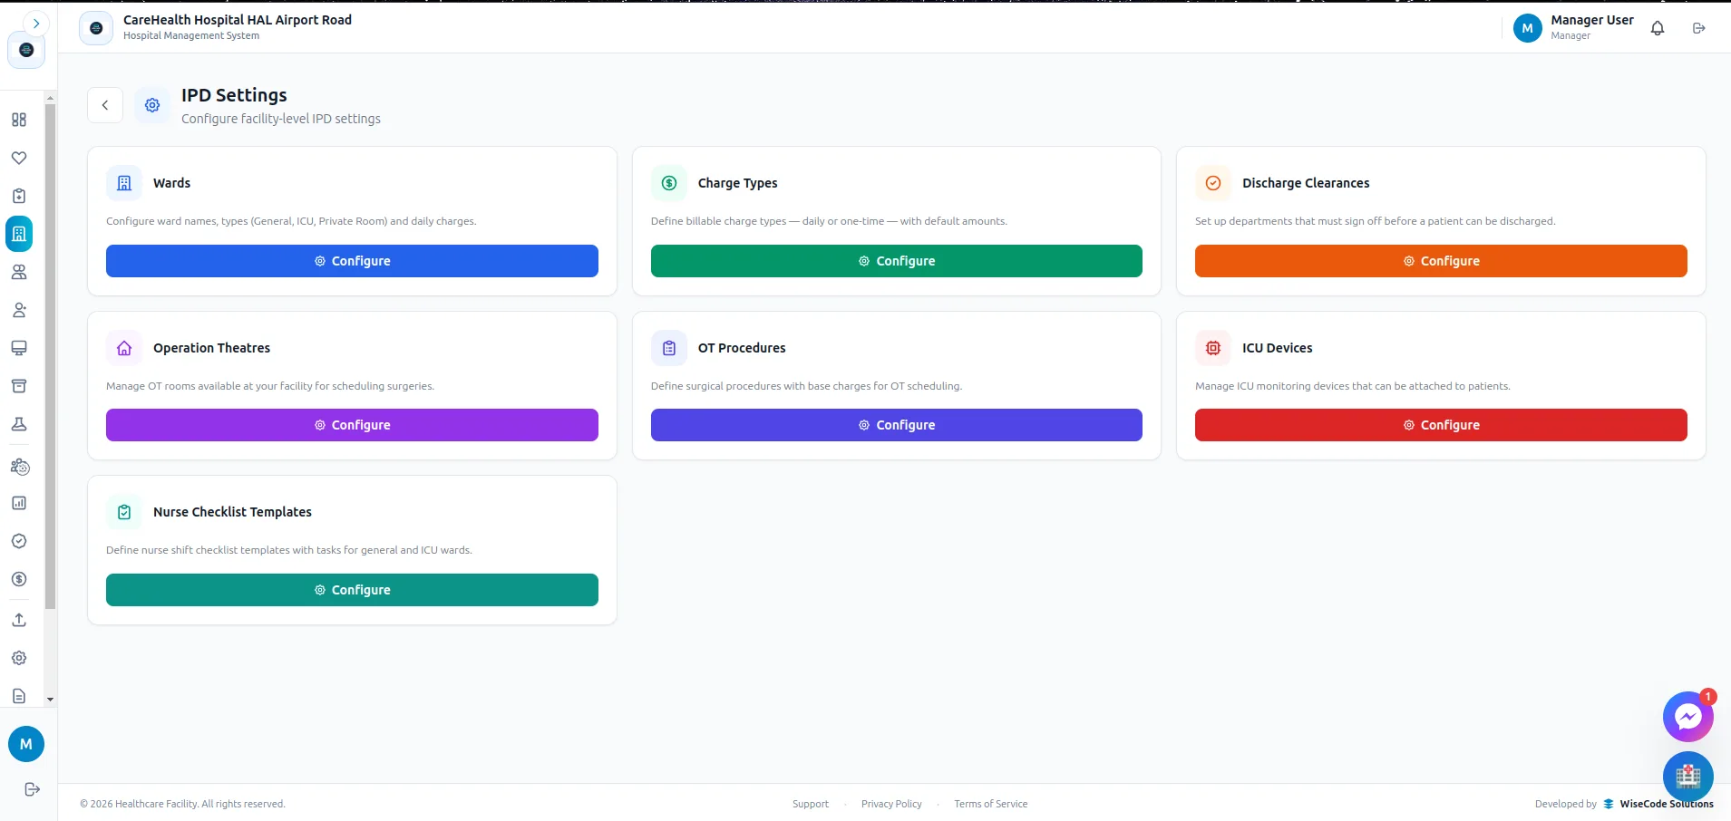
Task: Configure Charge Types with the green button
Action: click(x=897, y=261)
